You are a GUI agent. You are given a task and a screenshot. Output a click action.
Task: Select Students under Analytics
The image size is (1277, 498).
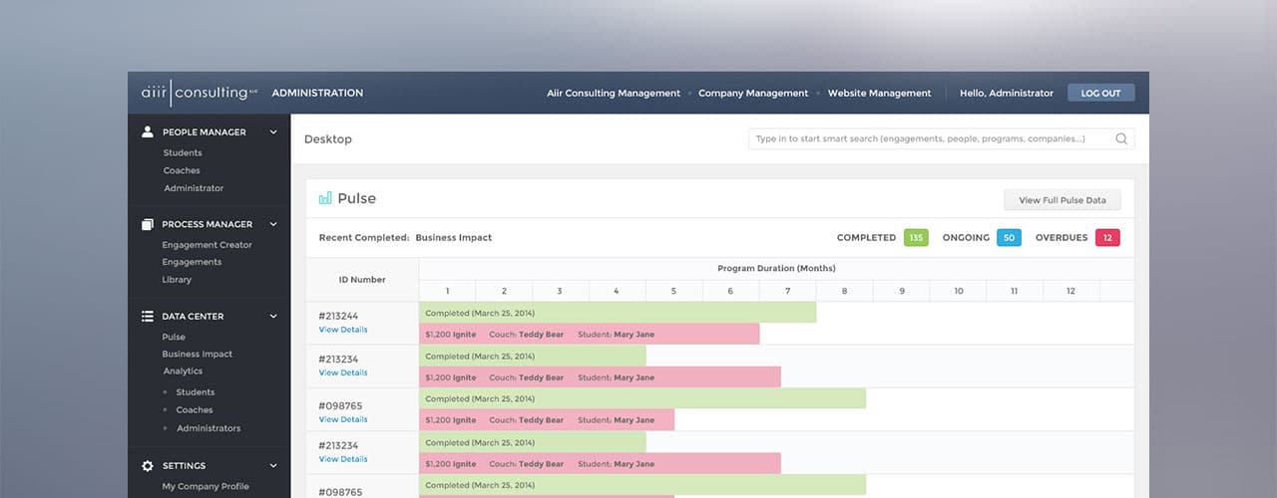196,392
